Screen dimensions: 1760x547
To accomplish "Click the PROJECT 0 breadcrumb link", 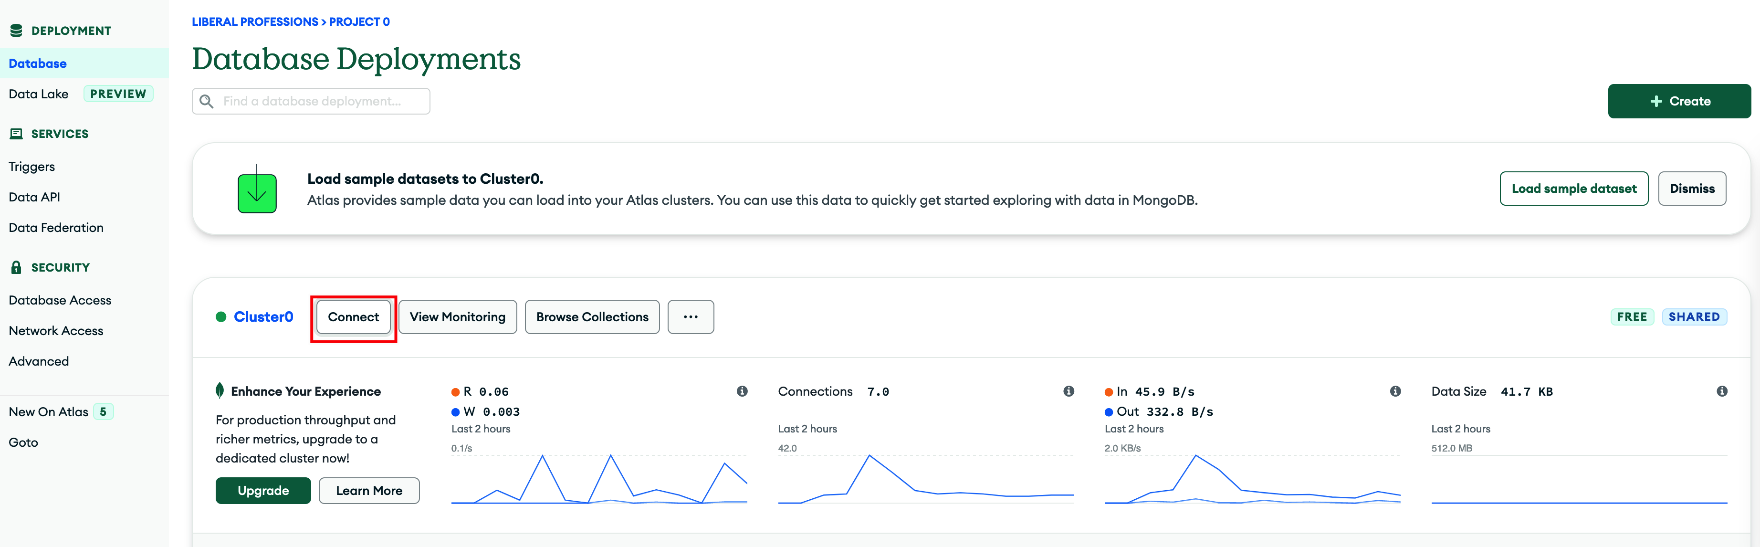I will click(359, 22).
